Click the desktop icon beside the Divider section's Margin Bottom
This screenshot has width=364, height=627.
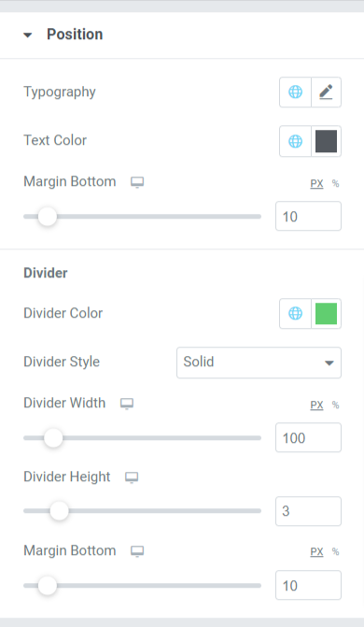click(137, 551)
